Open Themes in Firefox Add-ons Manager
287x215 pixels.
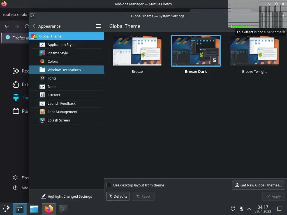[x=20, y=98]
